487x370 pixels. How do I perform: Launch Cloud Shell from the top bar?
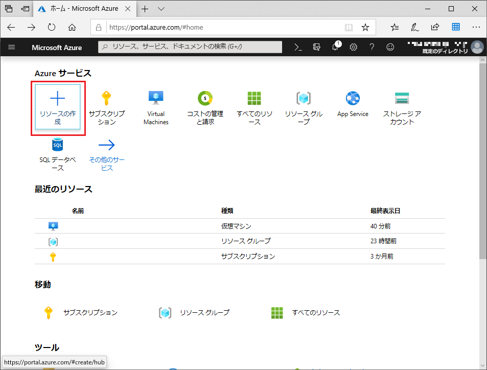298,47
